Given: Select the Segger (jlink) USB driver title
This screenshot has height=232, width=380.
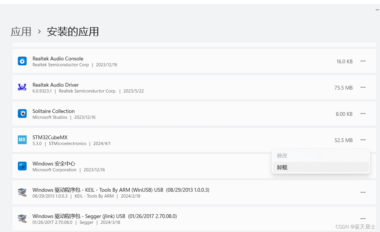Looking at the screenshot, I should coord(105,216).
